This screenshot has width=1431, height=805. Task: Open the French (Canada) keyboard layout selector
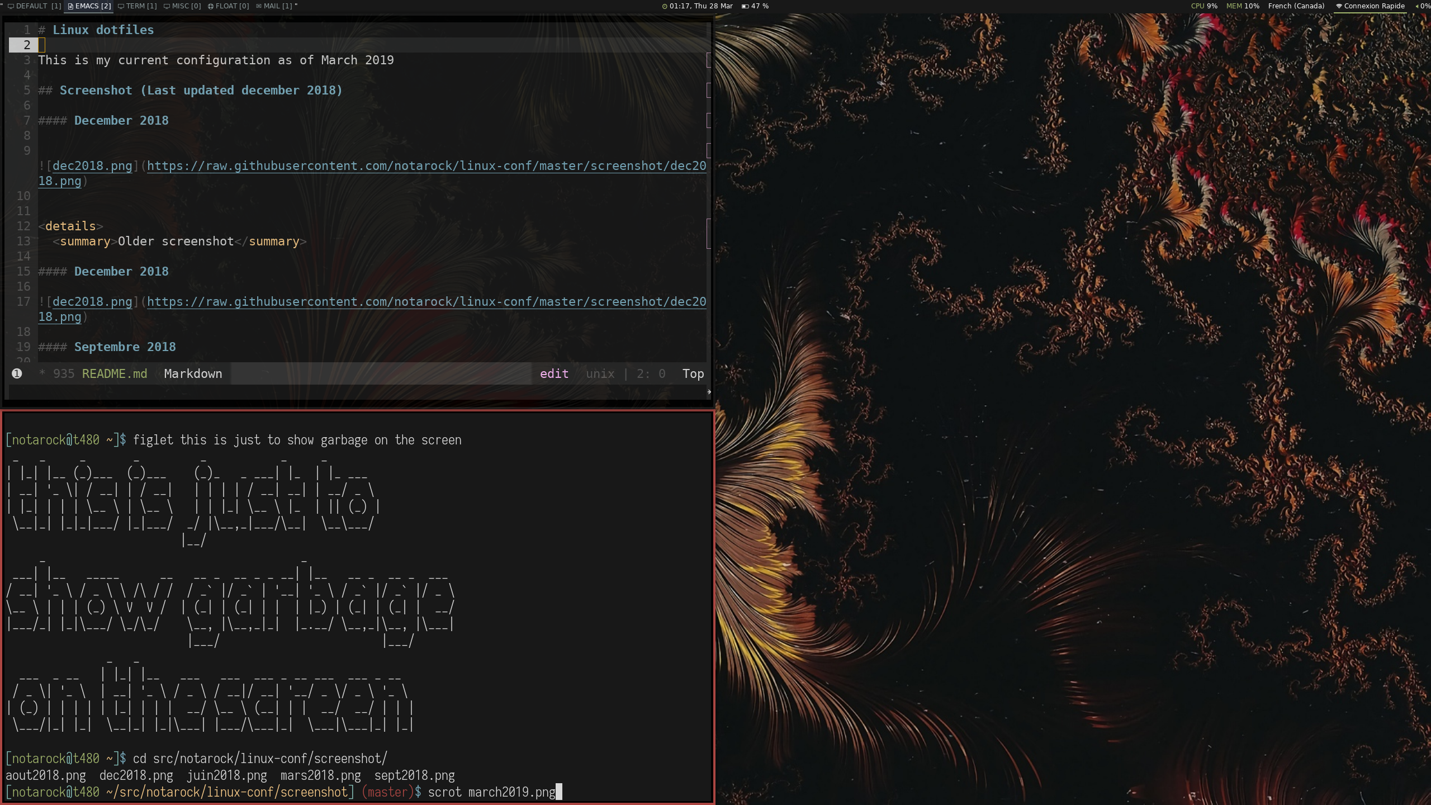click(1296, 6)
